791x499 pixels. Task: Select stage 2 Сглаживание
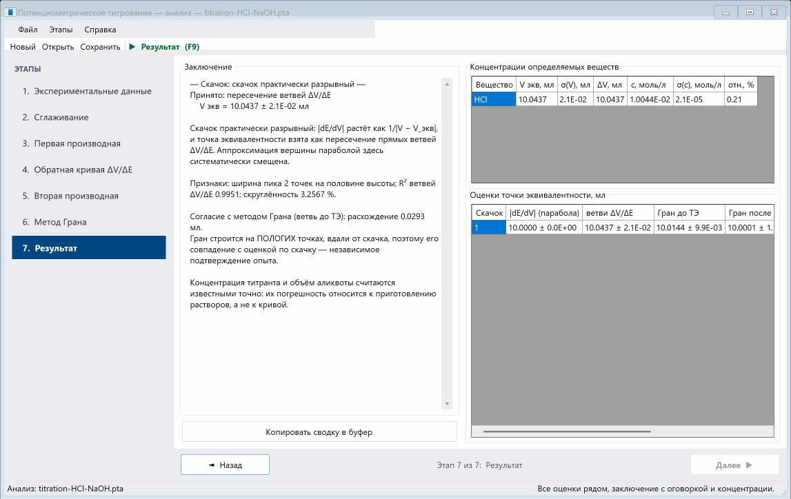click(89, 117)
